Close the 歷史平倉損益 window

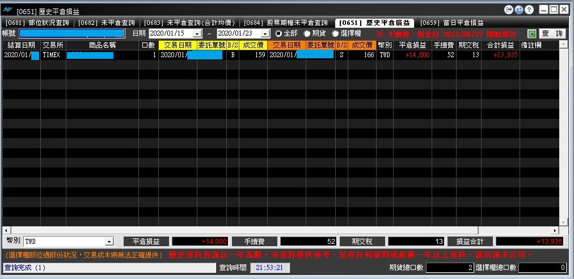pos(564,10)
